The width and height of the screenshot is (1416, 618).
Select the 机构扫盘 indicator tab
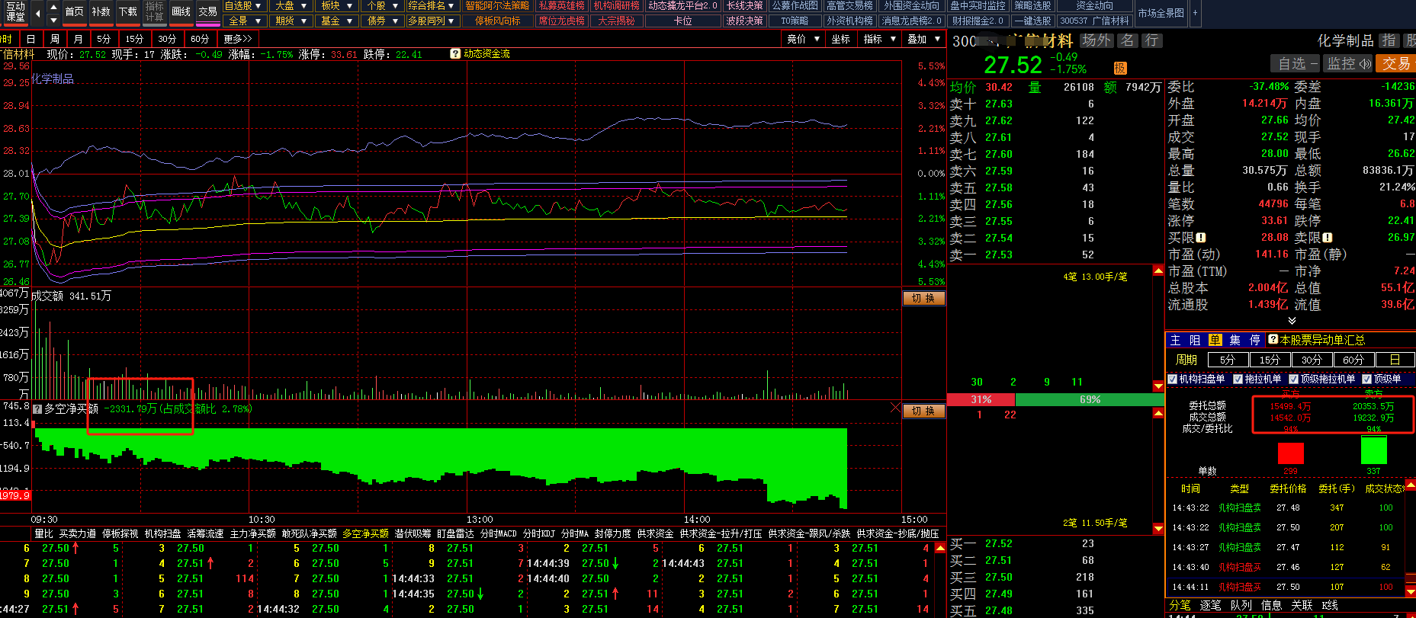click(162, 534)
